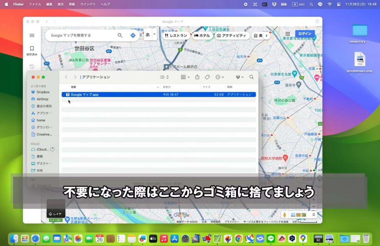This screenshot has height=246, width=380.
Task: Open the ヘルプ menu
Action: coord(105,4)
